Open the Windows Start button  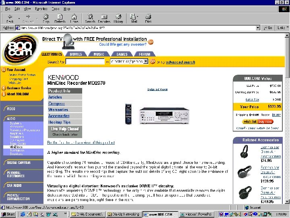[8, 214]
